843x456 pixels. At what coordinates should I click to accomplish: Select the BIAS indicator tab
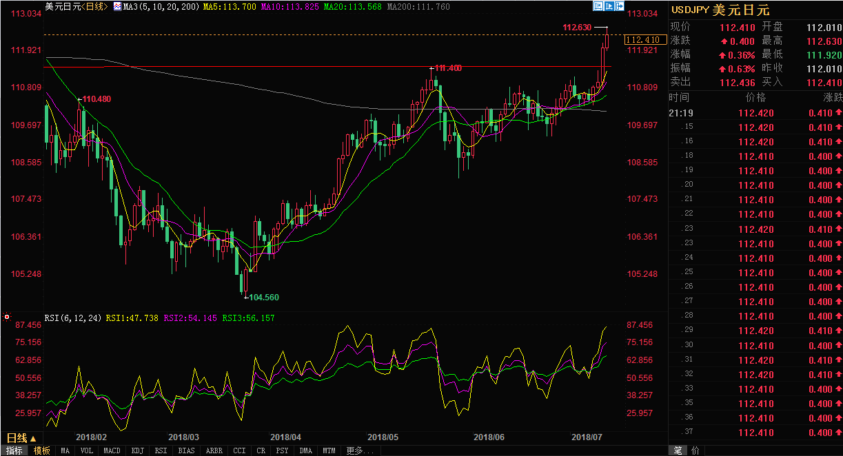pyautogui.click(x=186, y=450)
